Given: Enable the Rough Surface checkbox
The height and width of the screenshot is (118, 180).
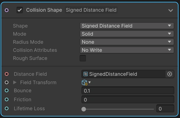Looking at the screenshot, I should tap(83, 58).
